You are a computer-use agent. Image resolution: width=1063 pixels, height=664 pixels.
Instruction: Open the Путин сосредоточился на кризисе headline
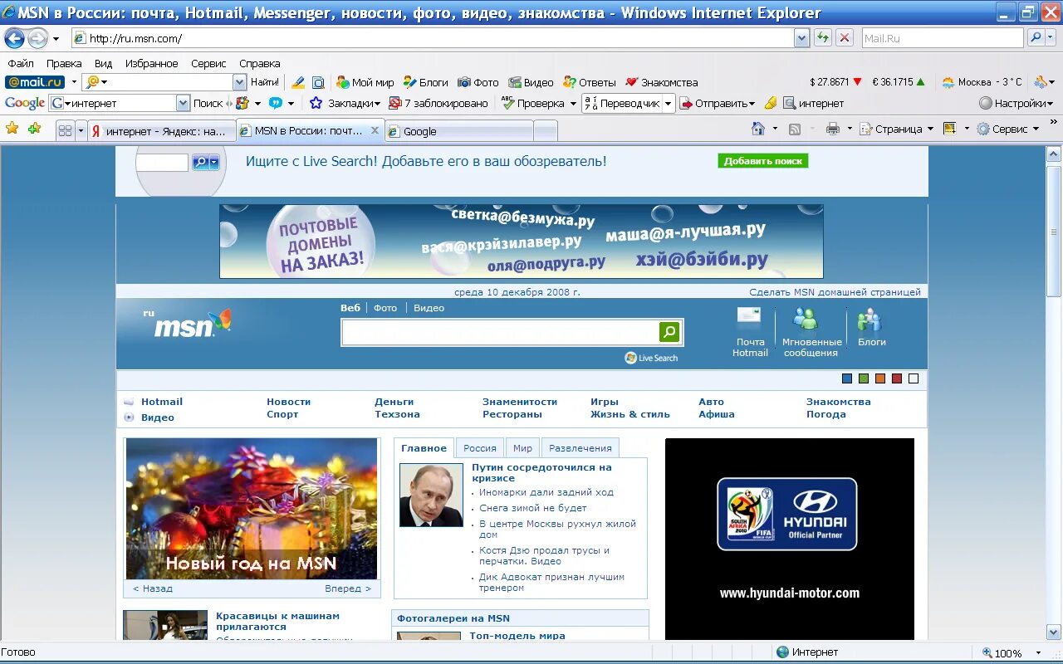click(x=541, y=472)
